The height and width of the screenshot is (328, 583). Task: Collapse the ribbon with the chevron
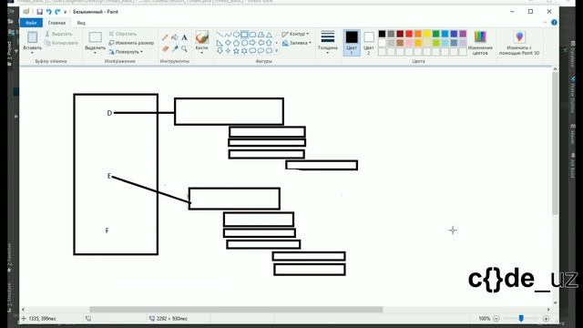(545, 23)
